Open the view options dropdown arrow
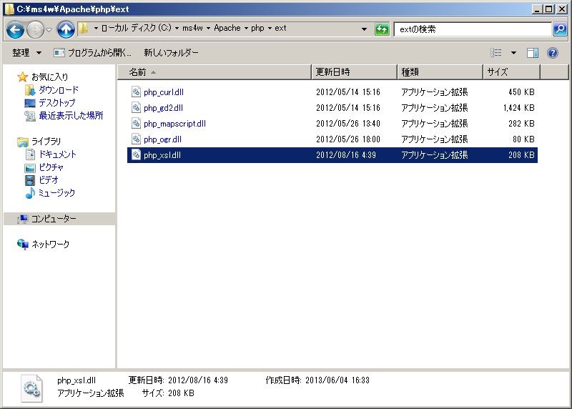The width and height of the screenshot is (572, 409). pyautogui.click(x=513, y=53)
